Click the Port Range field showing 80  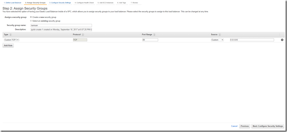coord(150,40)
